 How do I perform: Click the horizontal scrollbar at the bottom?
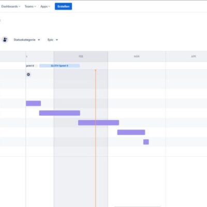(137, 206)
